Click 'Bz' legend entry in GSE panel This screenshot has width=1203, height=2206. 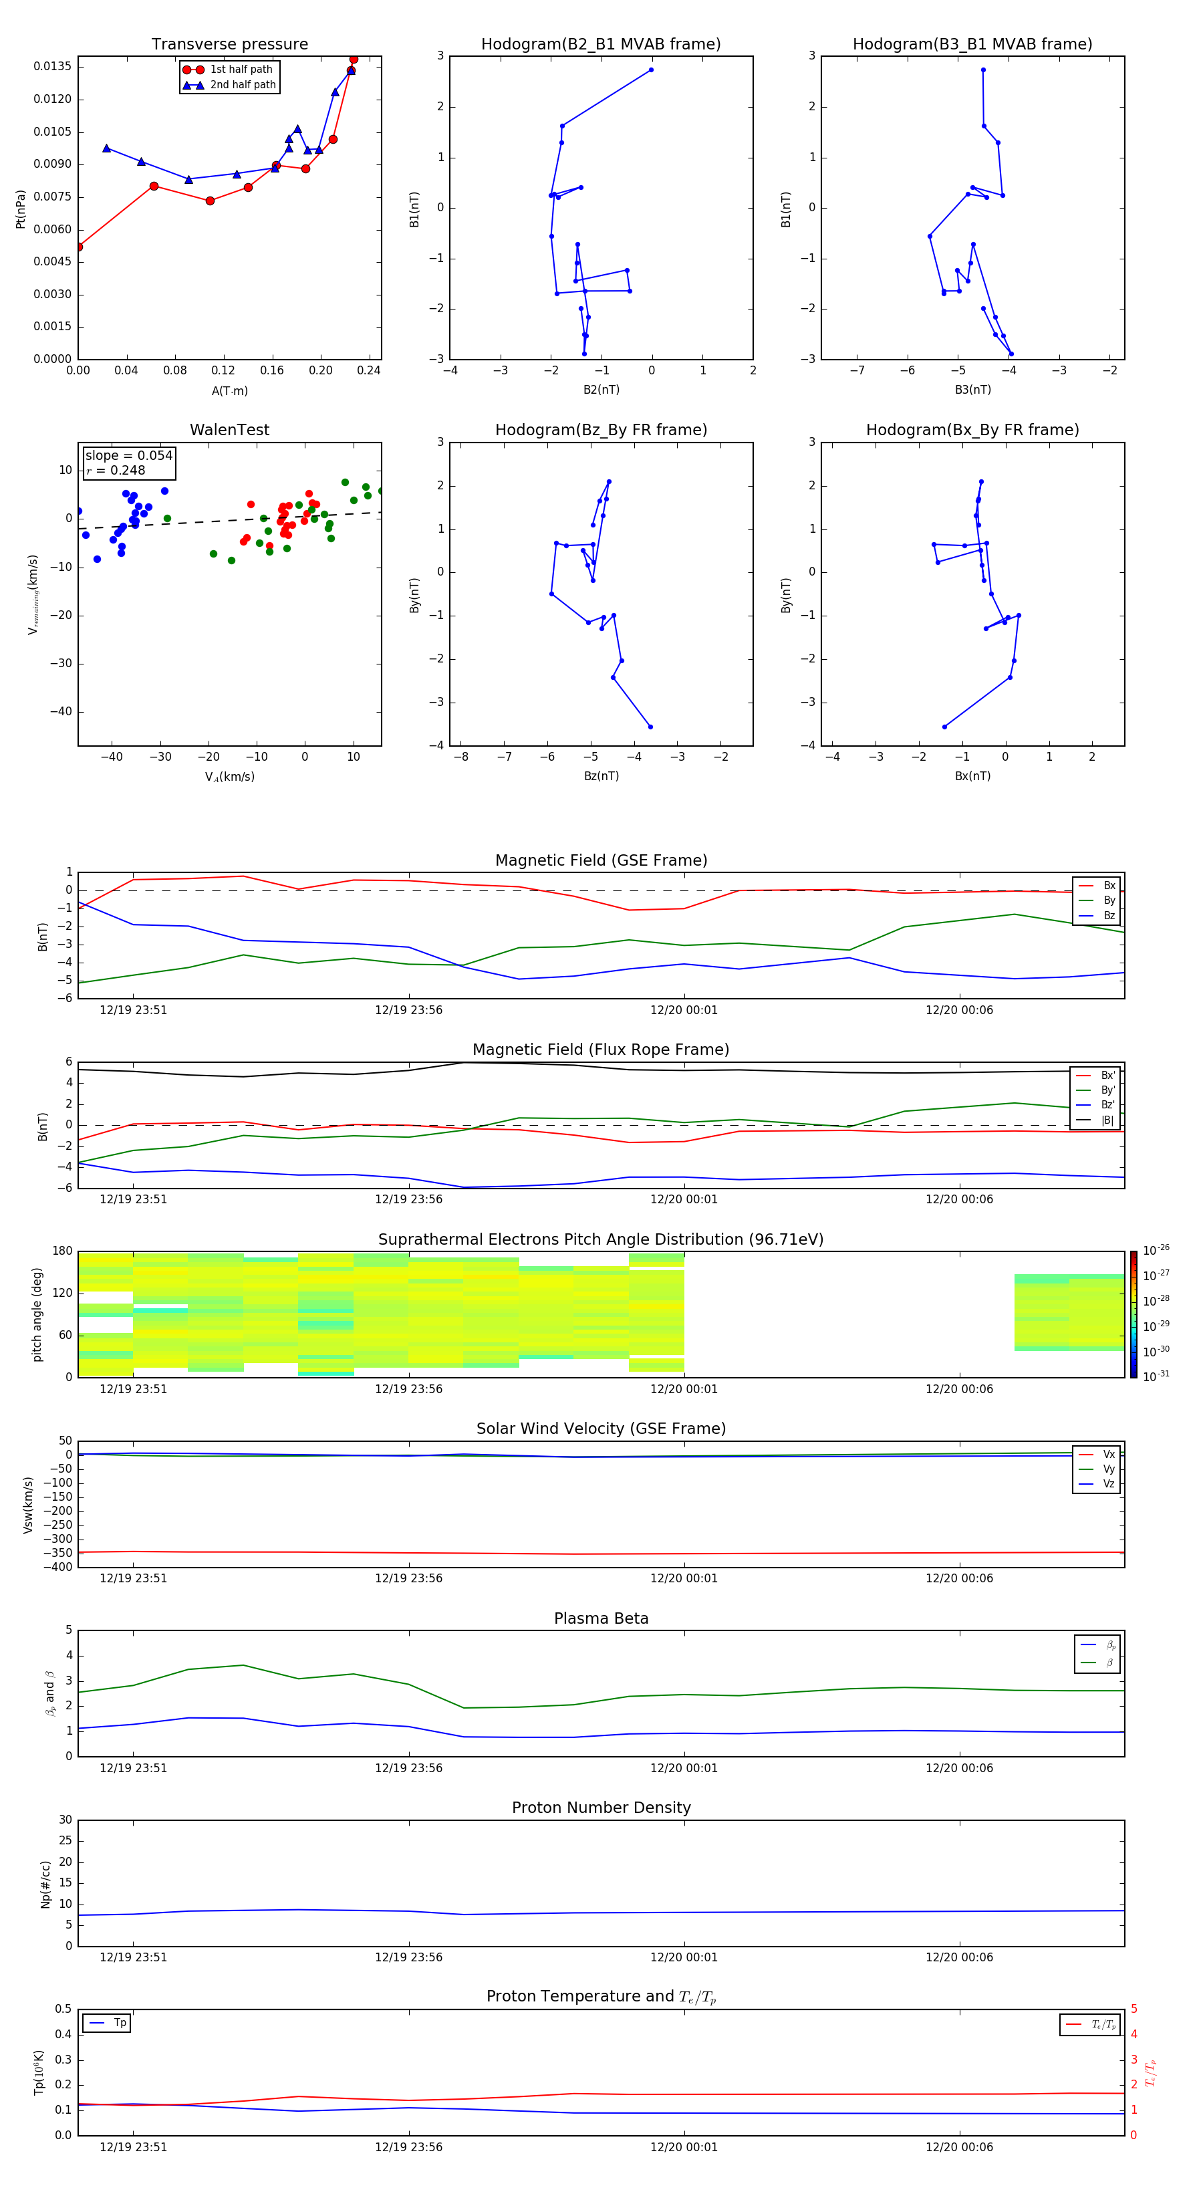coord(1097,915)
